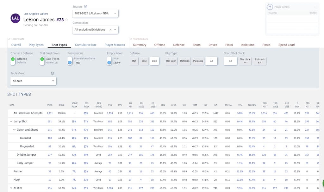Click the Player Comps lock icon
Screen dimensions: 324x192
click(270, 7)
